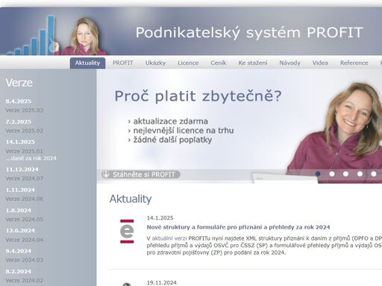
Task: Click the download arrow icon in Stáhněte button
Action: coord(106,174)
